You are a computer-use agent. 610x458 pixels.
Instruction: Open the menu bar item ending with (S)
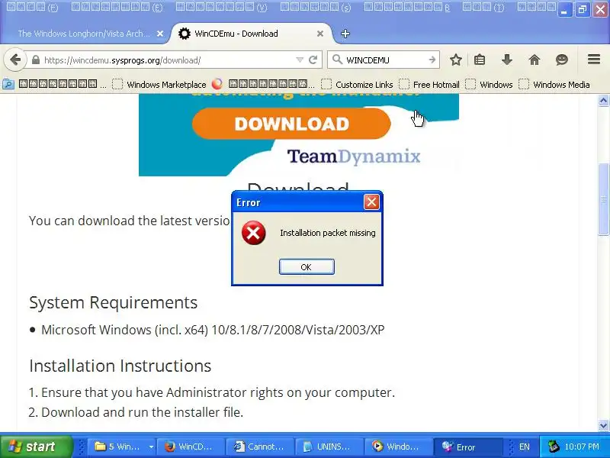[x=316, y=7]
